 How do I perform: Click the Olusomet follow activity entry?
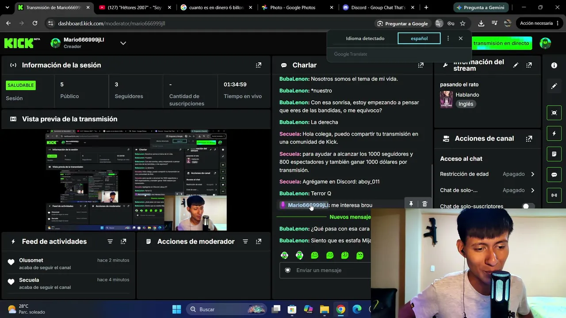[69, 264]
